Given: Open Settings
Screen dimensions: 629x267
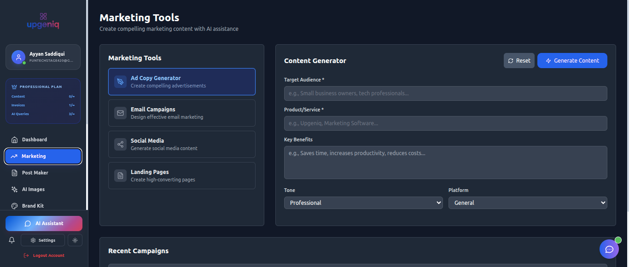Looking at the screenshot, I should [42, 240].
